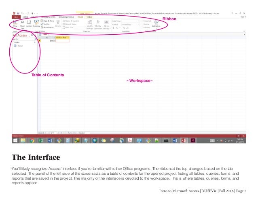
Task: Add a Yes/No field
Action: click(45, 24)
